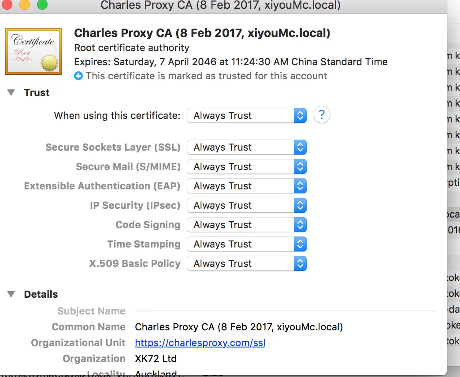Open the Extensible Authentication (EAP) trust dropdown

coord(247,186)
